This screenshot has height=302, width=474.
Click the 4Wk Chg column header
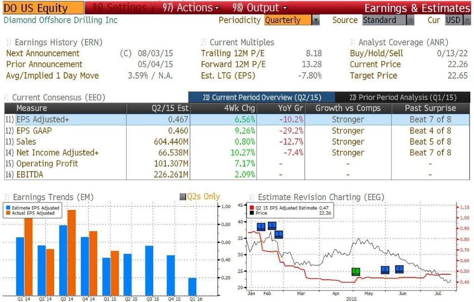coord(224,108)
